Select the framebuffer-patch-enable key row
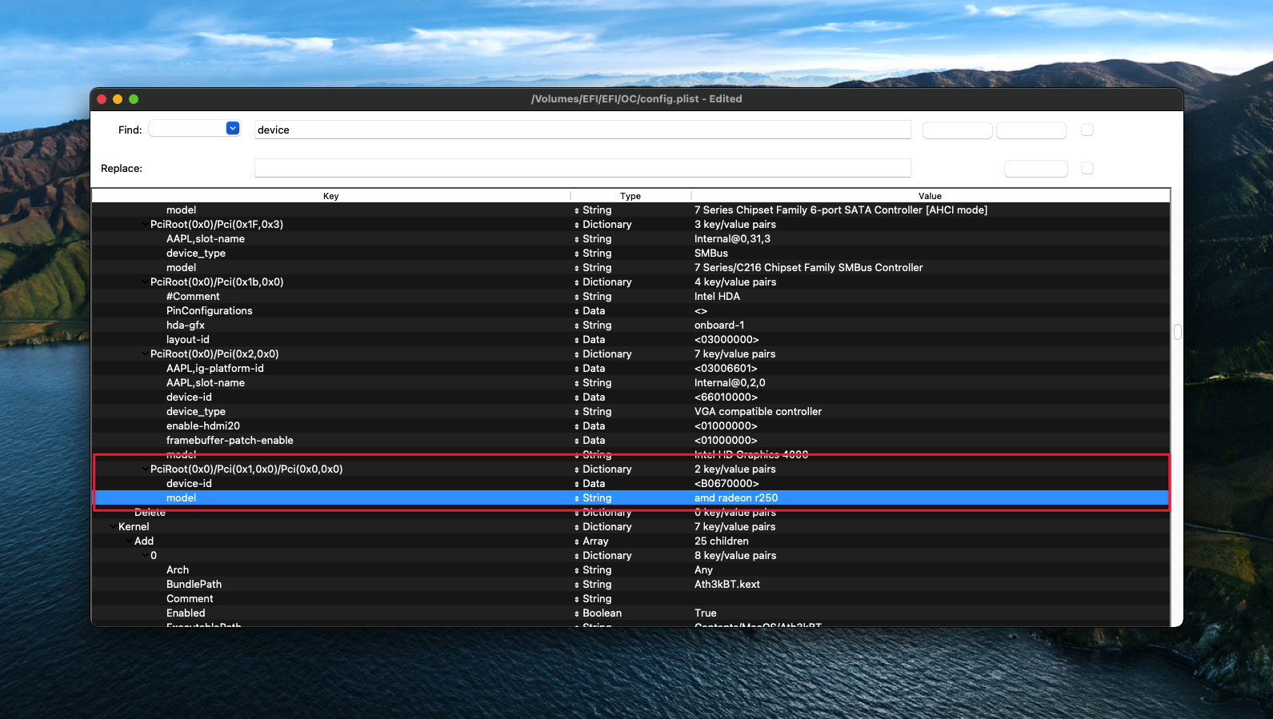This screenshot has width=1273, height=719. 230,441
